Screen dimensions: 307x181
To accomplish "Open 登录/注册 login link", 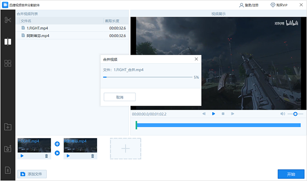I will pos(249,5).
